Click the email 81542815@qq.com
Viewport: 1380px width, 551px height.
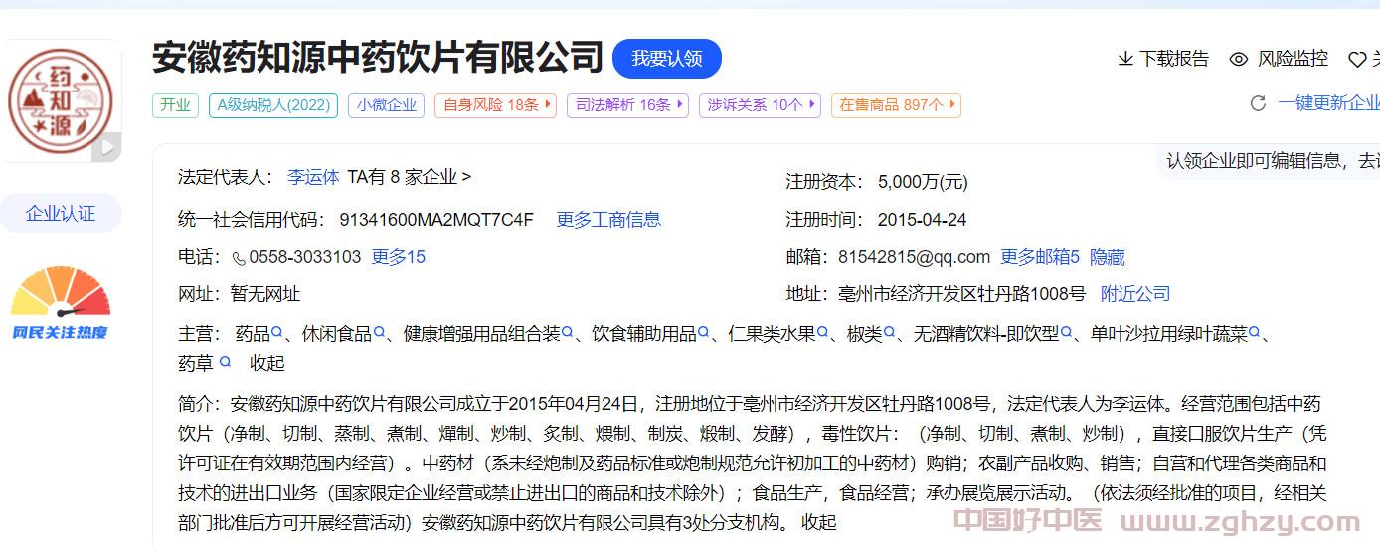[914, 257]
